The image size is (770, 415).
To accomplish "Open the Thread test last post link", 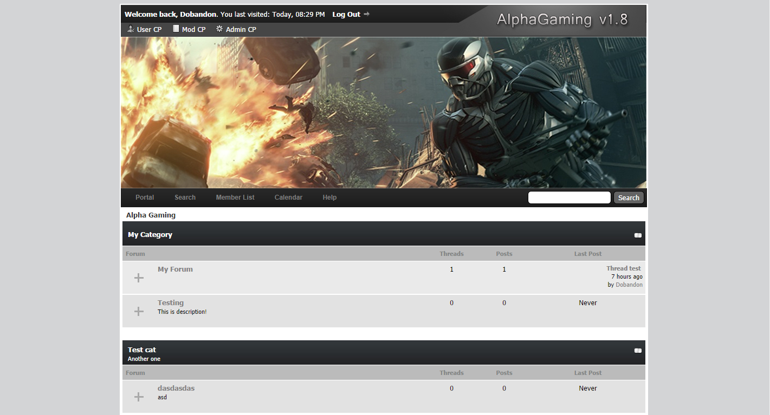I will 623,268.
